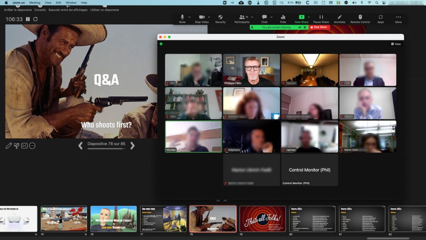
Task: Open the Chat panel
Action: pyautogui.click(x=264, y=19)
